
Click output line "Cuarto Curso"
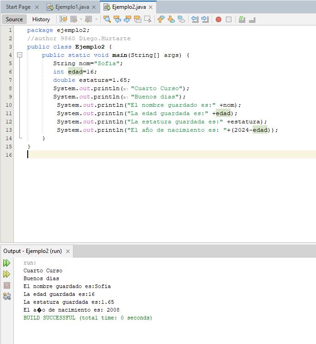43,270
